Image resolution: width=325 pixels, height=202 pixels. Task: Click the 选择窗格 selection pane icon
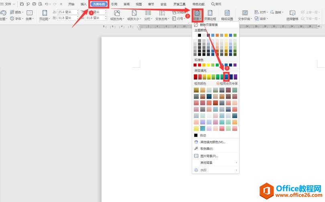point(292,14)
